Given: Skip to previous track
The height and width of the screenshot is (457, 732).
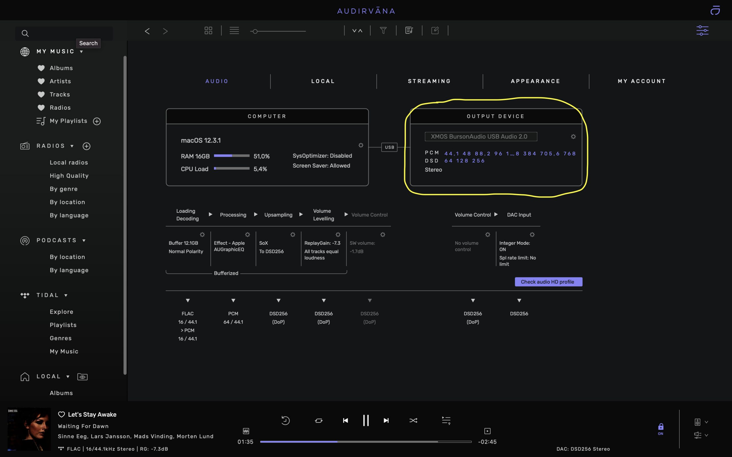Looking at the screenshot, I should [x=345, y=420].
